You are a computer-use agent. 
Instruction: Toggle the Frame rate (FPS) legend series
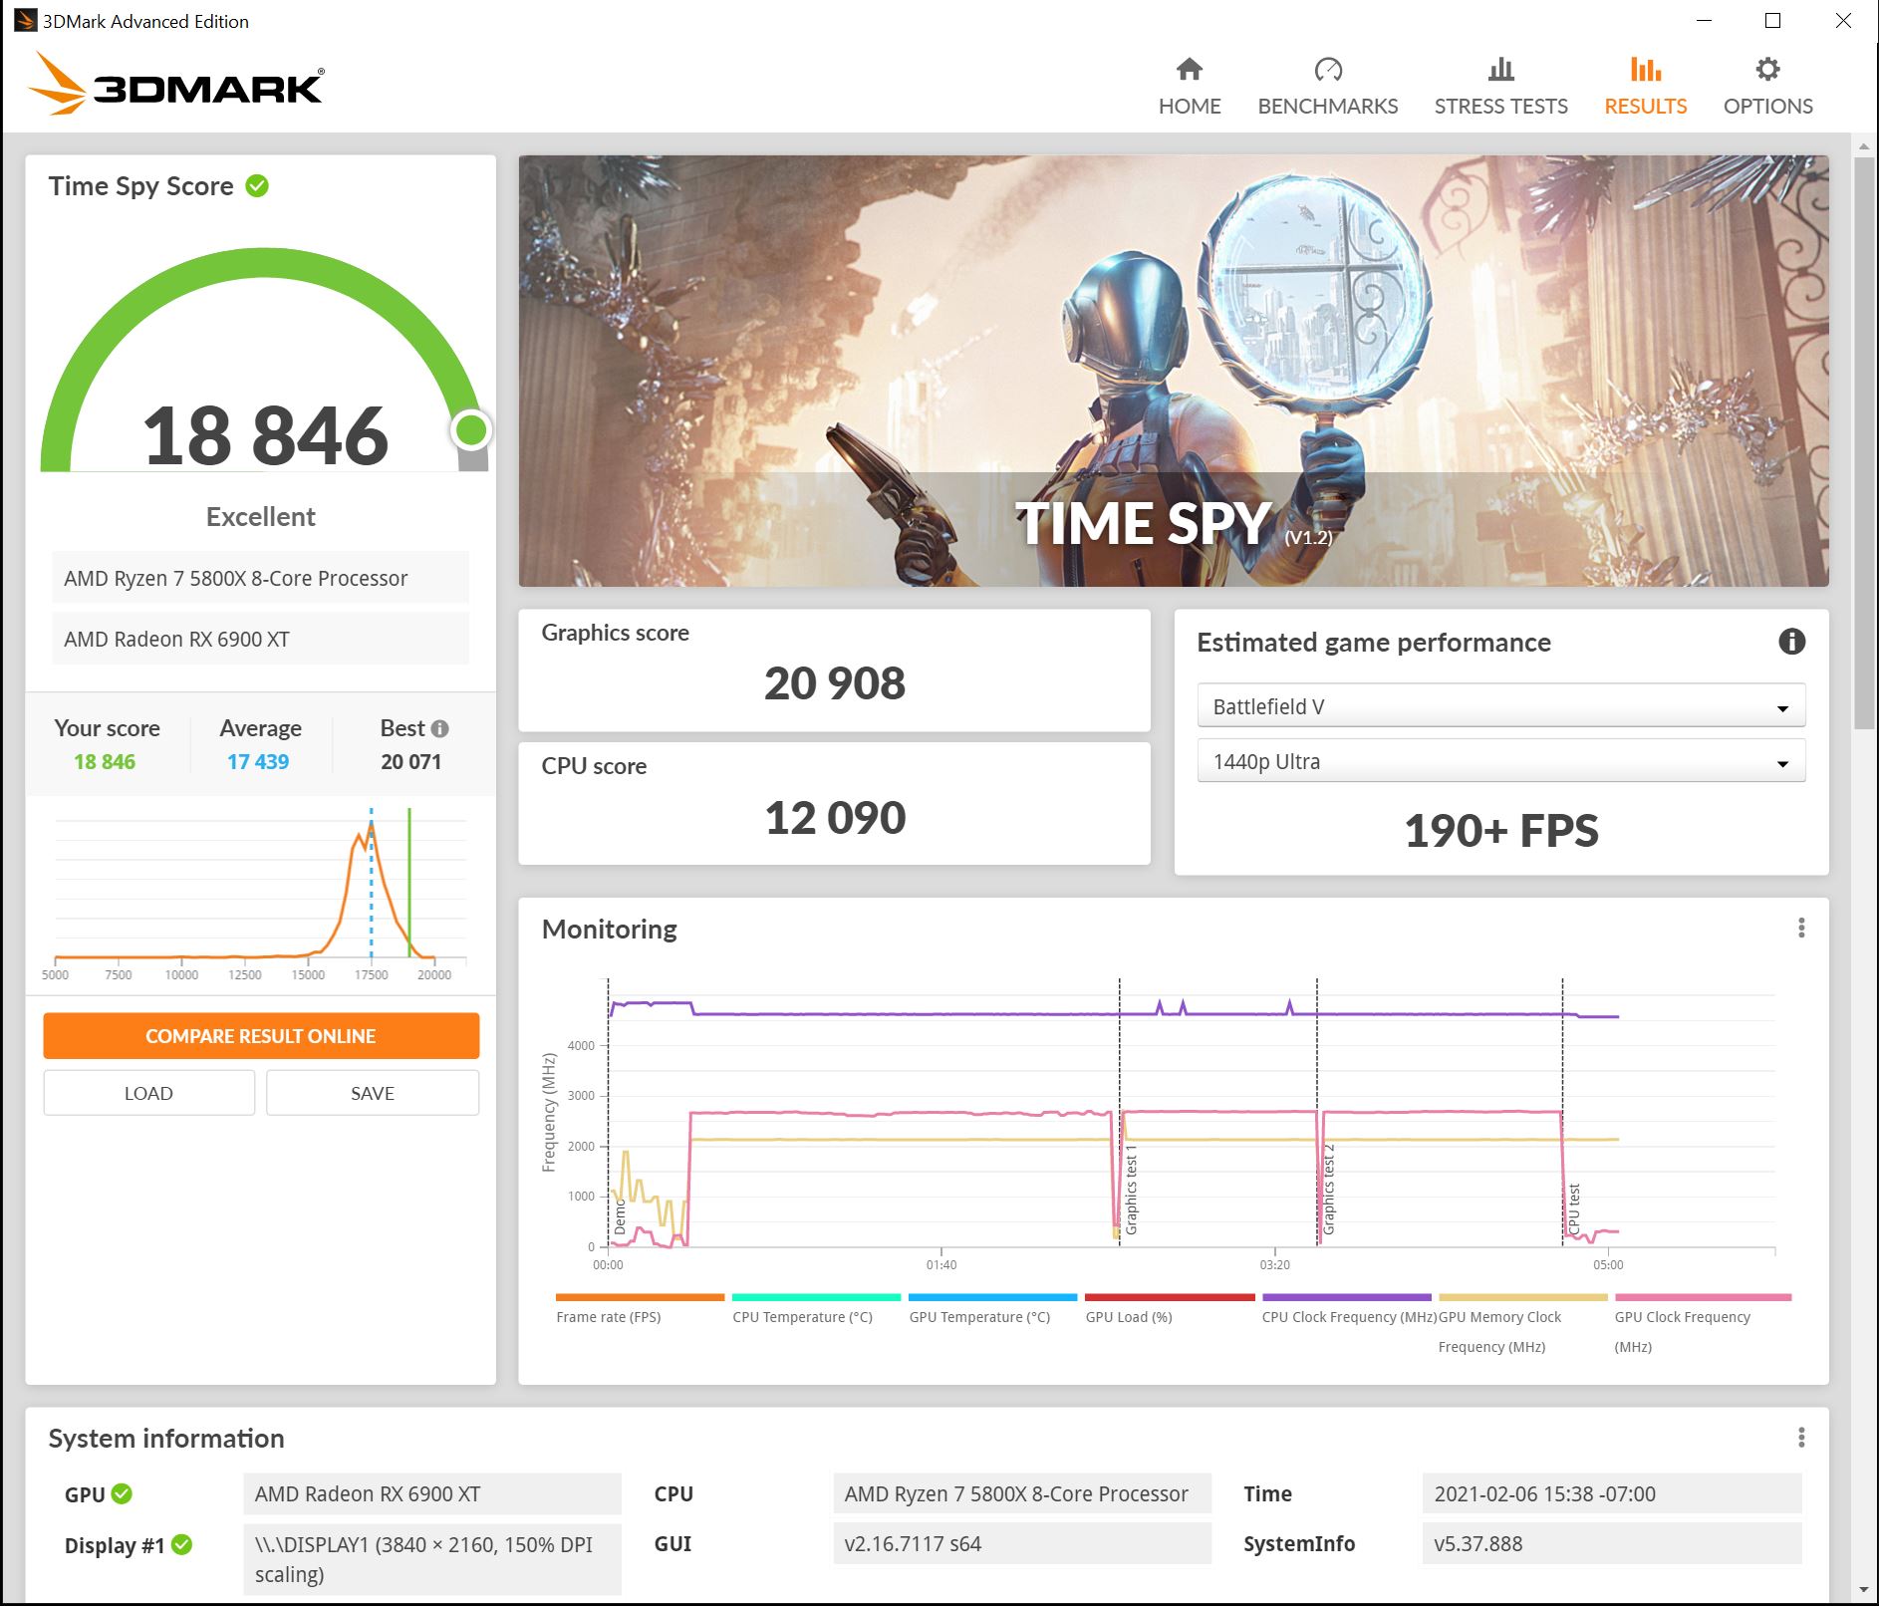(609, 1316)
